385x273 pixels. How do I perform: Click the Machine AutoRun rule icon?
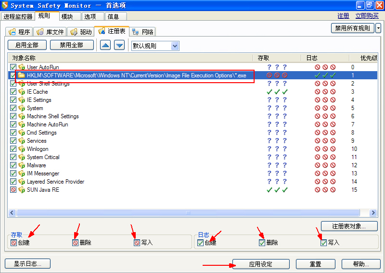click(22, 124)
